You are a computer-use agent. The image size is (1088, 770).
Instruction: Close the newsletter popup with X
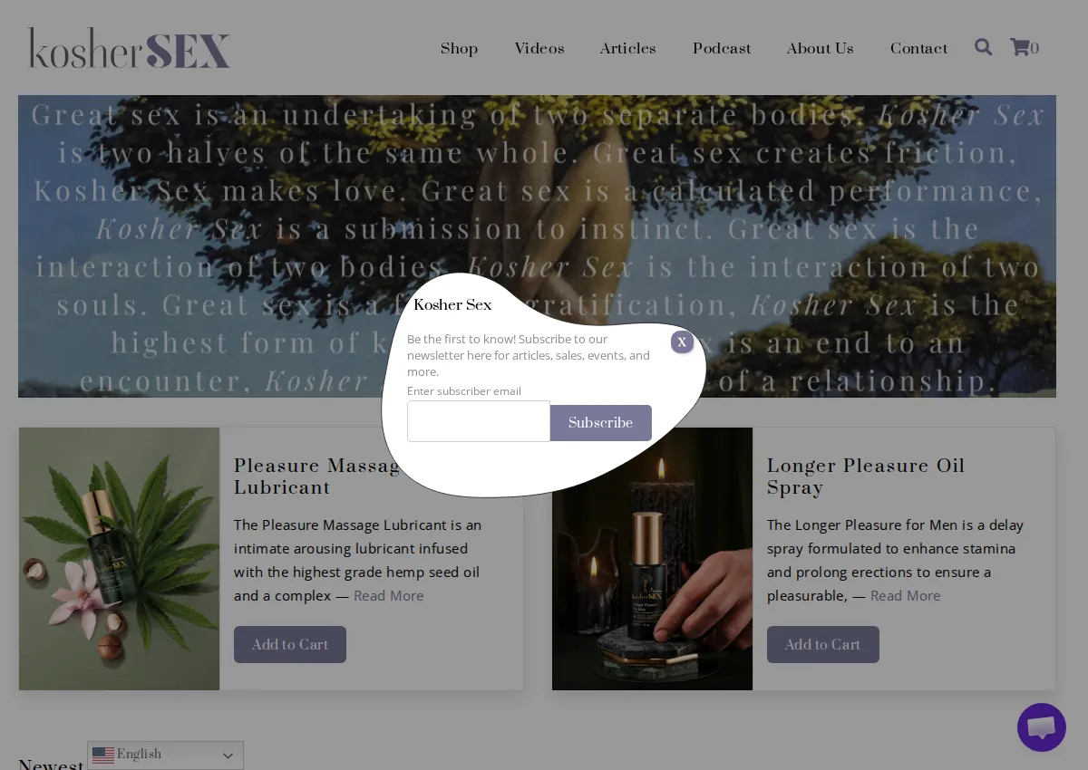click(x=682, y=342)
